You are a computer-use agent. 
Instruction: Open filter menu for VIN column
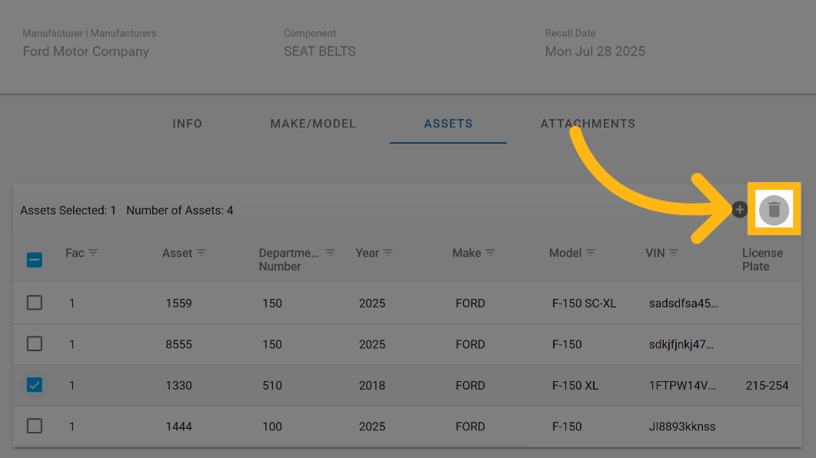click(674, 253)
